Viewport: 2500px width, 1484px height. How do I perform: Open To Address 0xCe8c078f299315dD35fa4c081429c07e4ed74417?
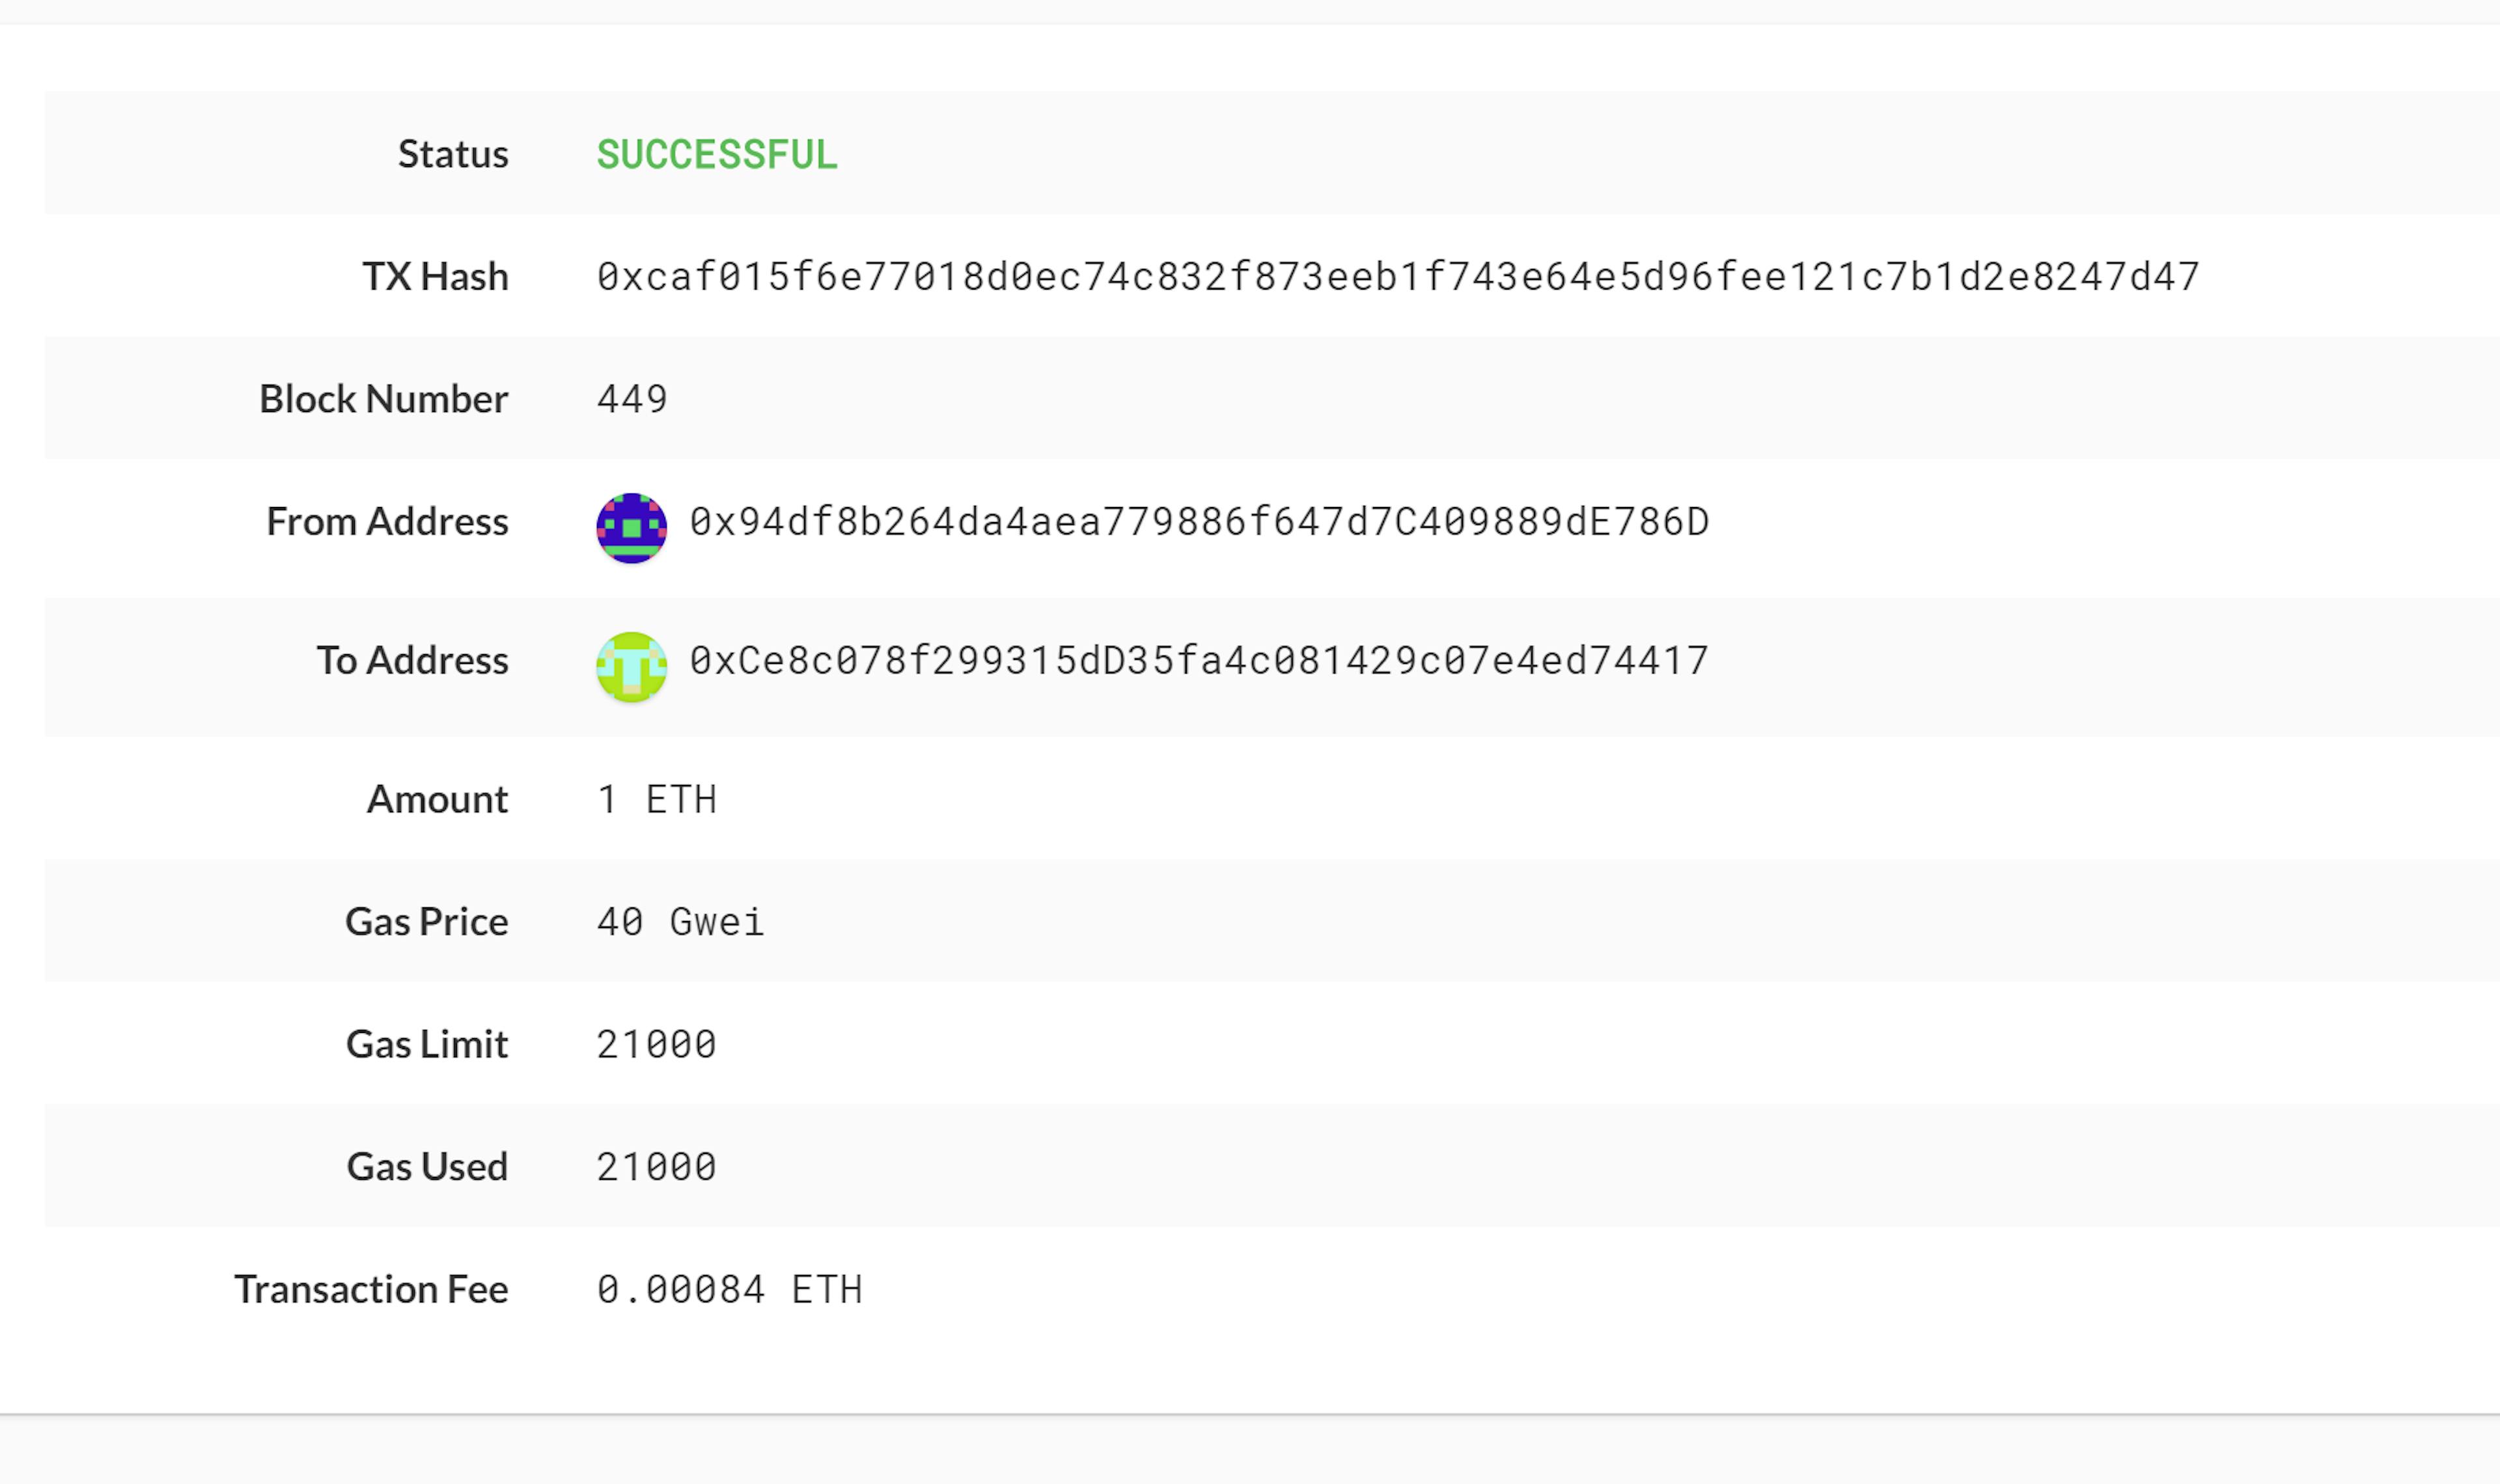pyautogui.click(x=1199, y=661)
